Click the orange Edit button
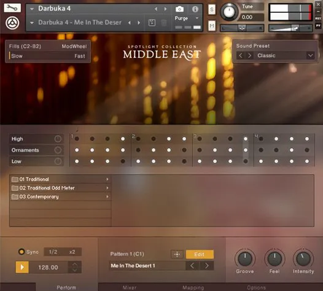This screenshot has height=291, width=323. 200,254
